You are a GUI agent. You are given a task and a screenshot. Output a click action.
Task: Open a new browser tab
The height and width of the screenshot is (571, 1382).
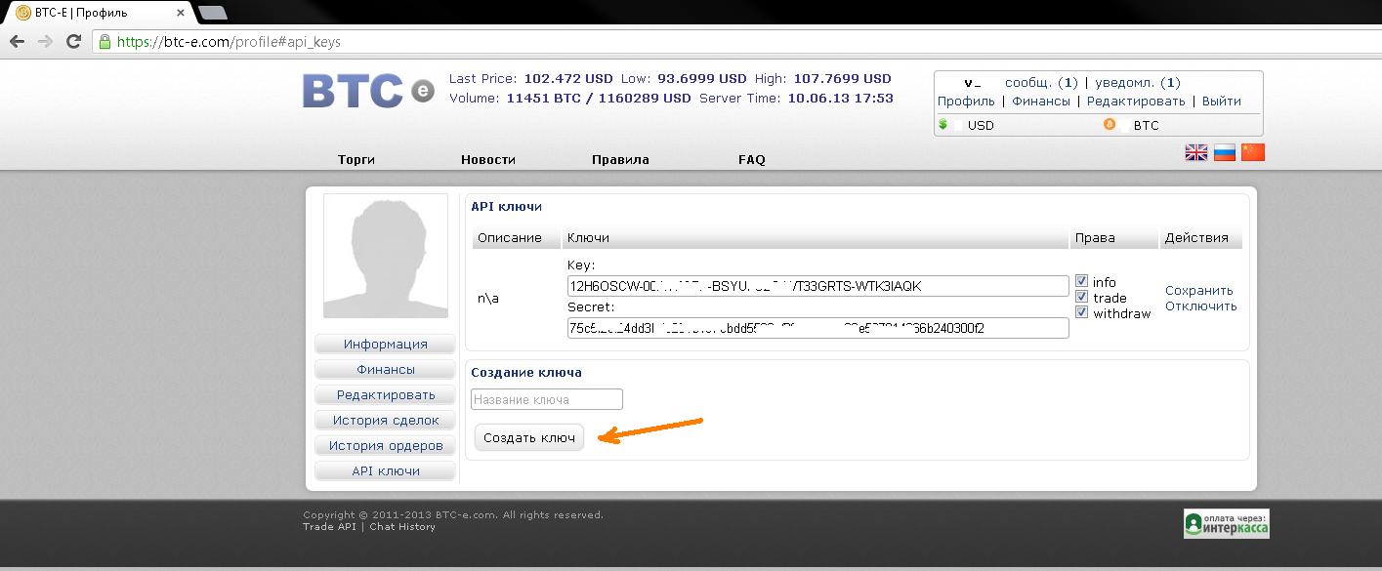(212, 13)
